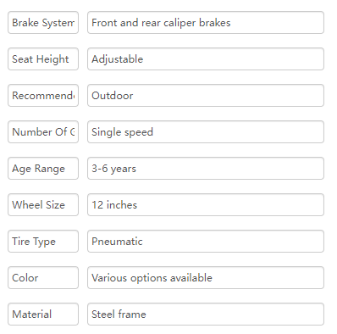Click the 'Adjustable' value field

point(206,59)
